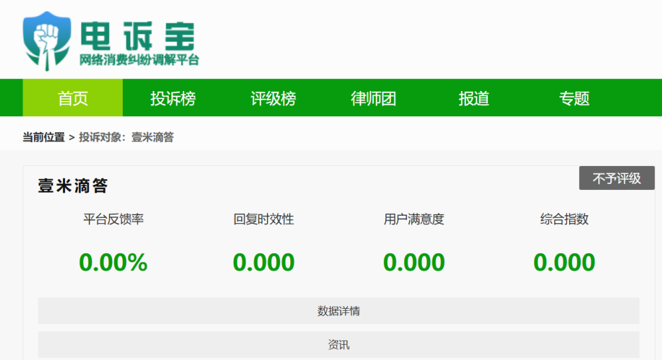Click the 电诉宝 shield fist logo
Screen dimensions: 662x360
47,41
